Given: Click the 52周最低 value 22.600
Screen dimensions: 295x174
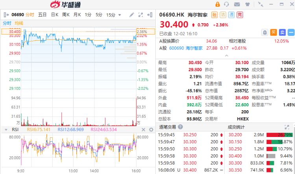Looking at the screenshot, I should coord(242,105).
